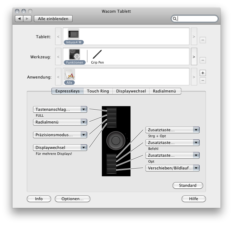Open the Radialmenü ExpressKey dropdown

tap(60, 122)
